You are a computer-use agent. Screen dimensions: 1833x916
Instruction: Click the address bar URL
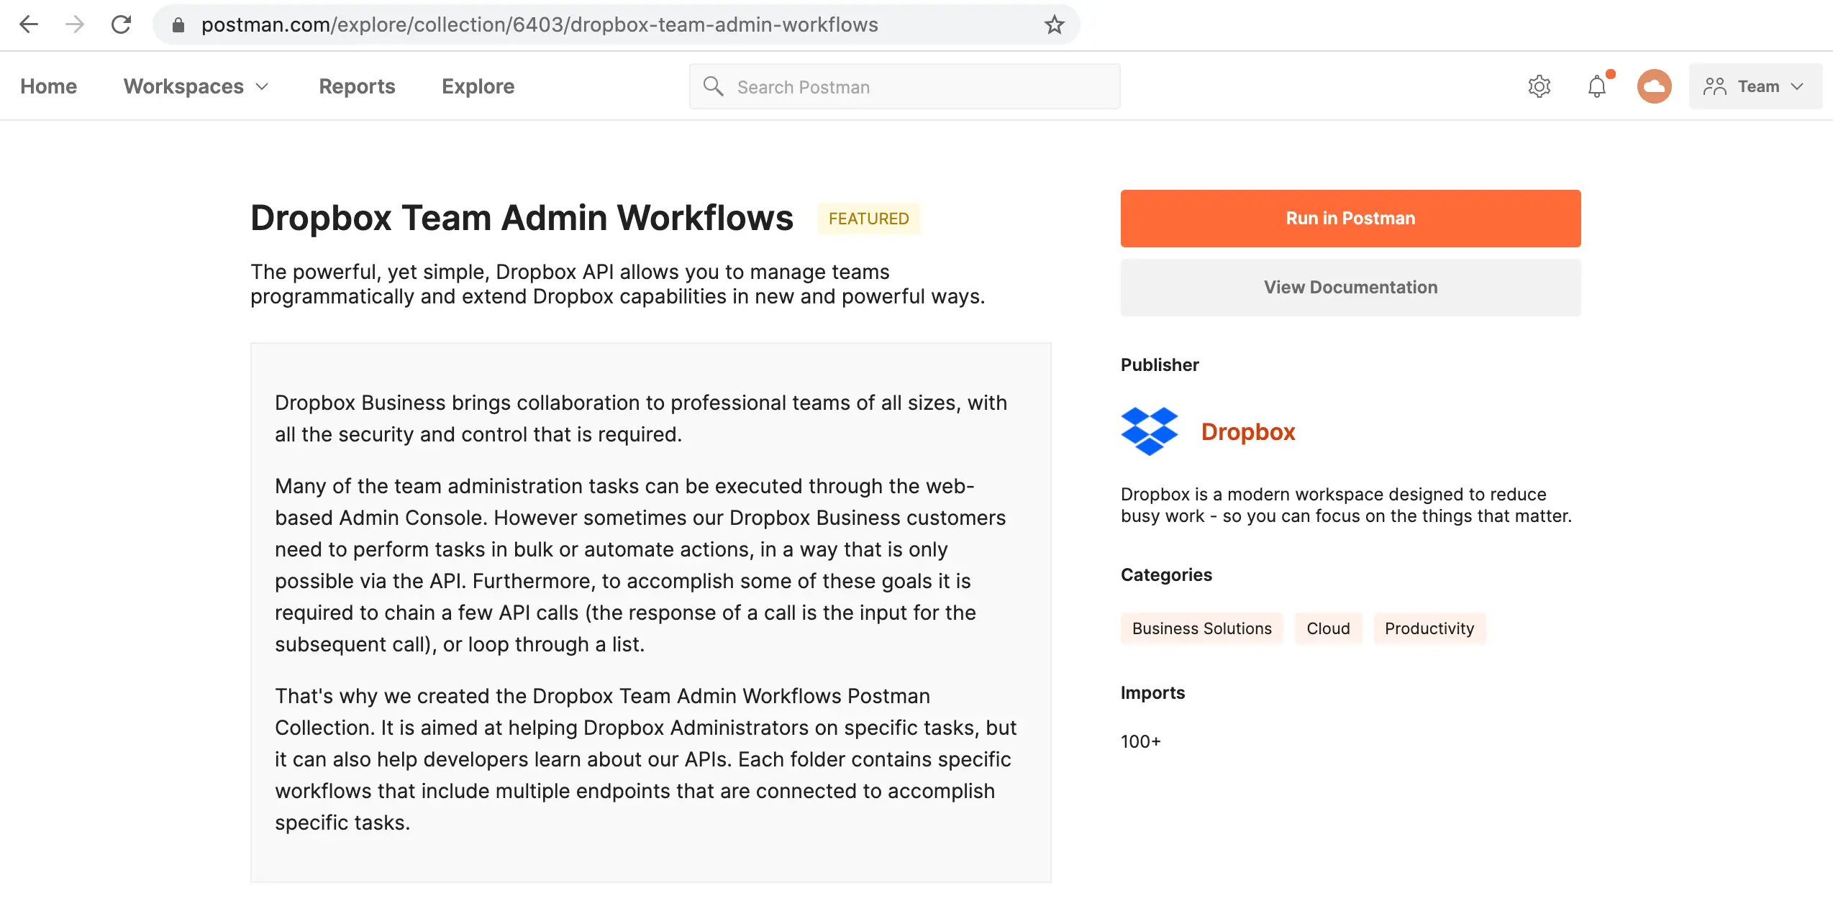pos(540,24)
